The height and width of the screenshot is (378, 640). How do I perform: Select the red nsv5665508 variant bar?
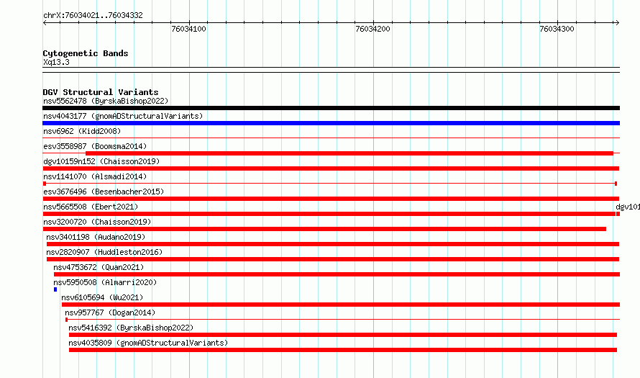329,214
